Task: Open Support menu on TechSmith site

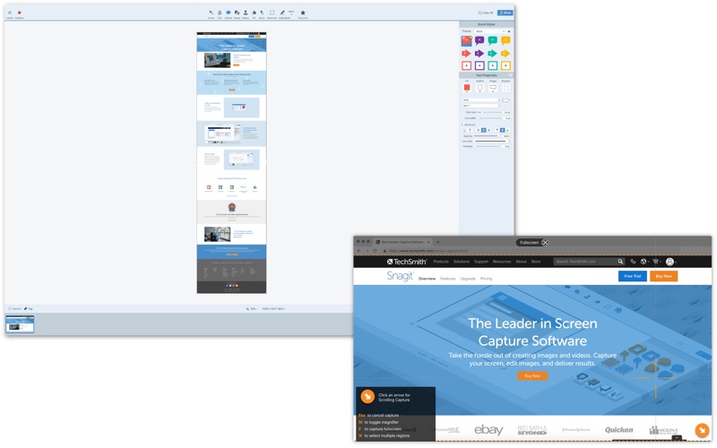Action: 481,262
